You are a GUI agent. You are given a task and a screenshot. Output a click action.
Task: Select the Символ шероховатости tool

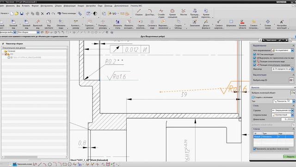coord(219,24)
